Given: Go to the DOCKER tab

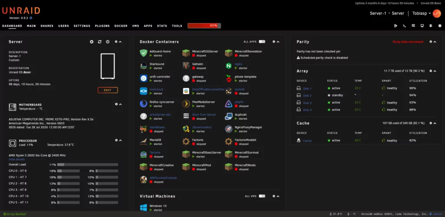Looking at the screenshot, I should (x=121, y=26).
